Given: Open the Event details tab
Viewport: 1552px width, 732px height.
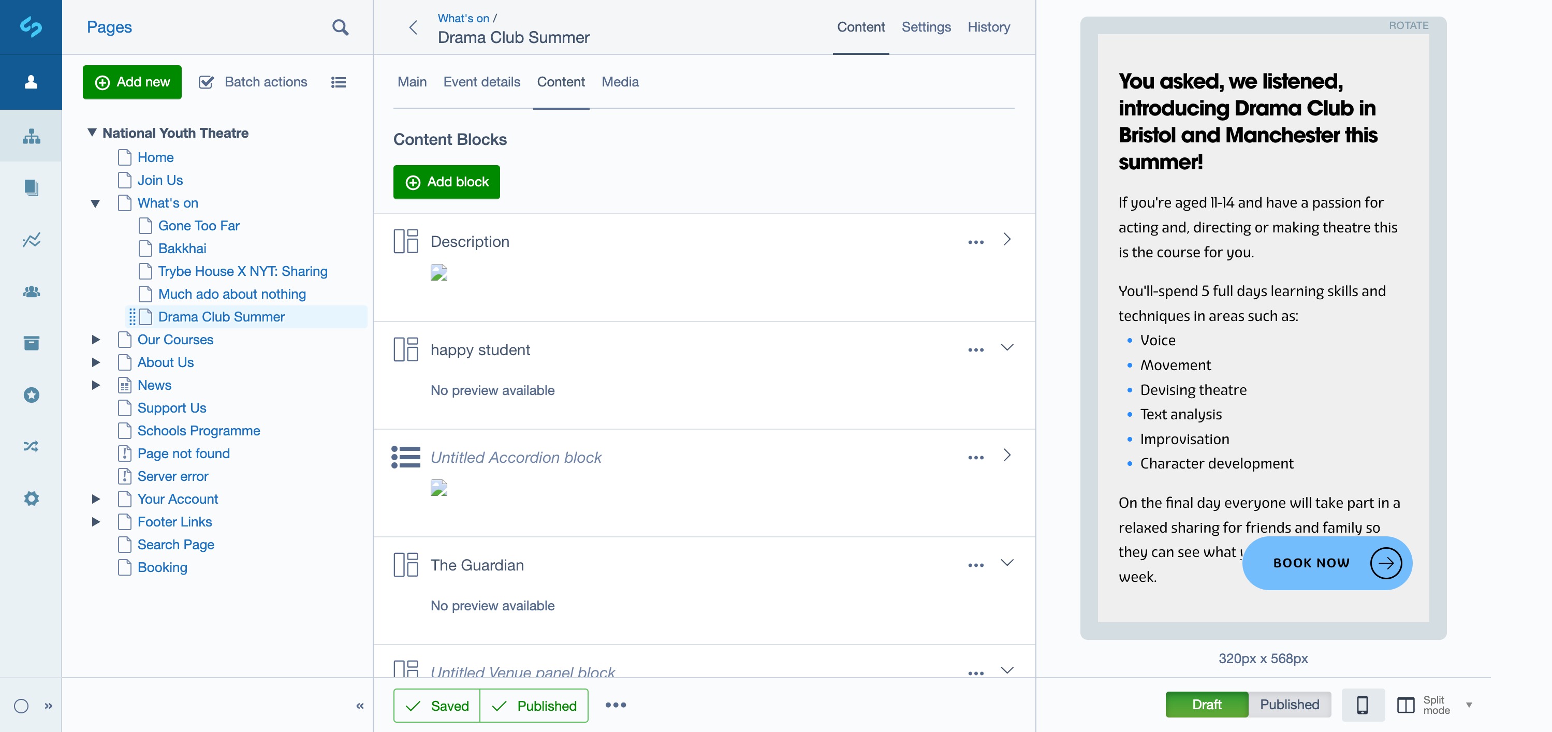Looking at the screenshot, I should pos(481,82).
